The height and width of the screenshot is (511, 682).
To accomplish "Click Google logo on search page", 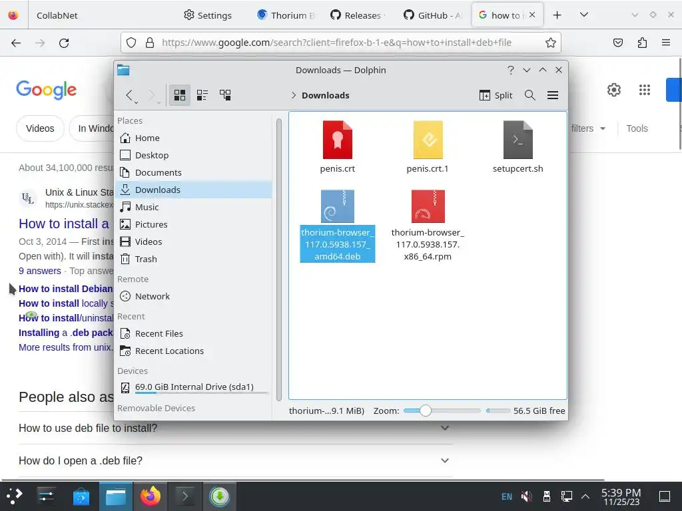I will (x=46, y=90).
